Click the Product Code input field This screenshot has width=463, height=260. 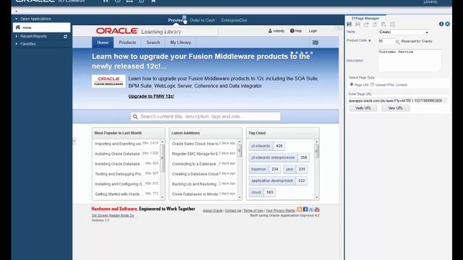(386, 41)
